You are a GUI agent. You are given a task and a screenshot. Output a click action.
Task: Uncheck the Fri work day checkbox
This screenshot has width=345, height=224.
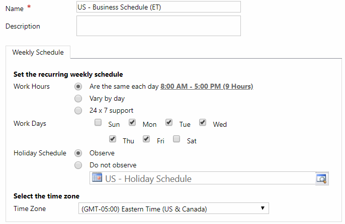coord(146,139)
